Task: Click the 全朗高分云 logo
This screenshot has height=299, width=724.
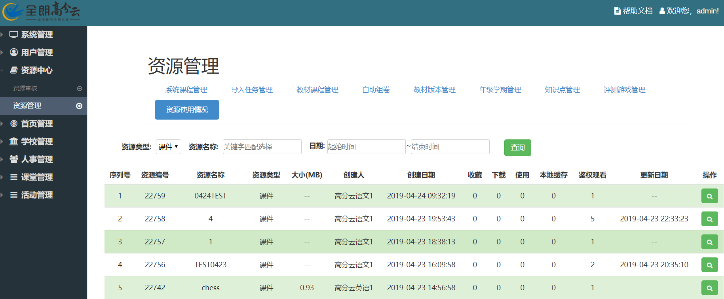Action: pyautogui.click(x=41, y=12)
